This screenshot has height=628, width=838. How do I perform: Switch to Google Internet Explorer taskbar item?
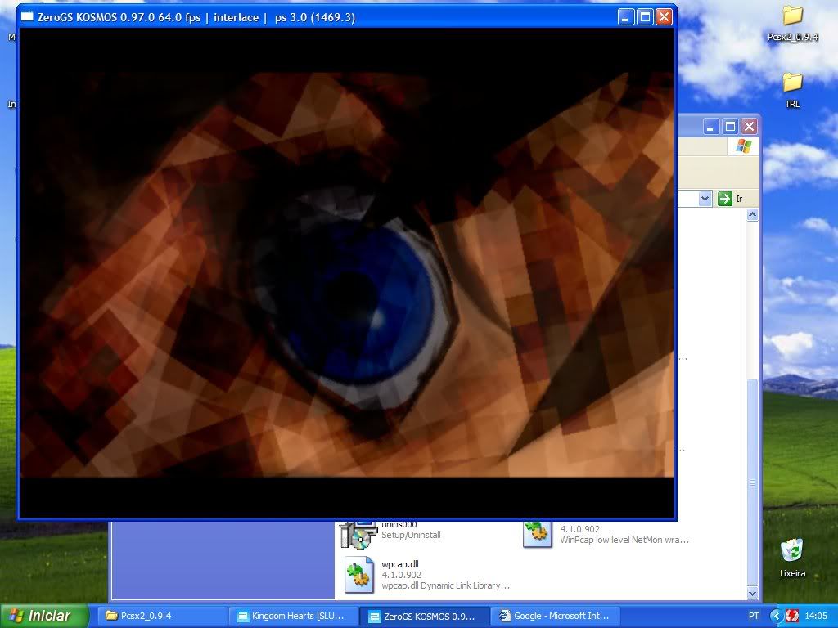(x=554, y=616)
